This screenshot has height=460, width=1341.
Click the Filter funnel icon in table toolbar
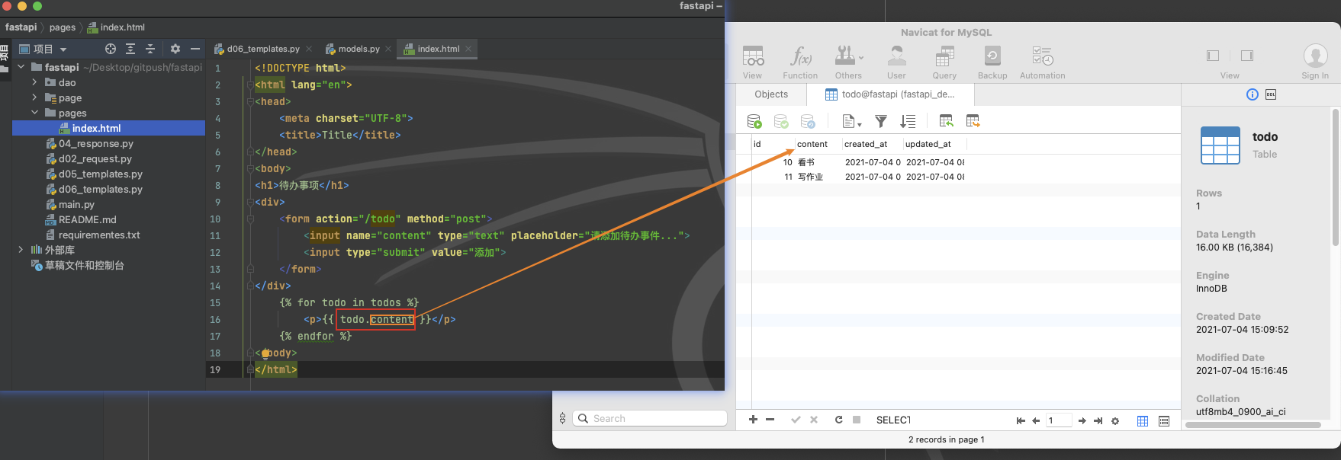pyautogui.click(x=881, y=121)
